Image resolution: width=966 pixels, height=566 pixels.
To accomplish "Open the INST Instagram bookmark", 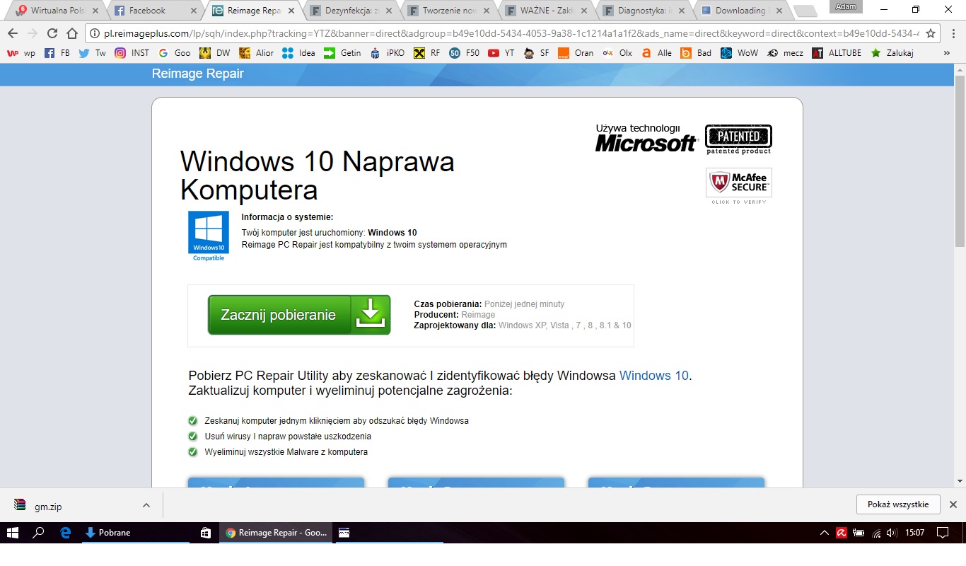I will pyautogui.click(x=132, y=53).
